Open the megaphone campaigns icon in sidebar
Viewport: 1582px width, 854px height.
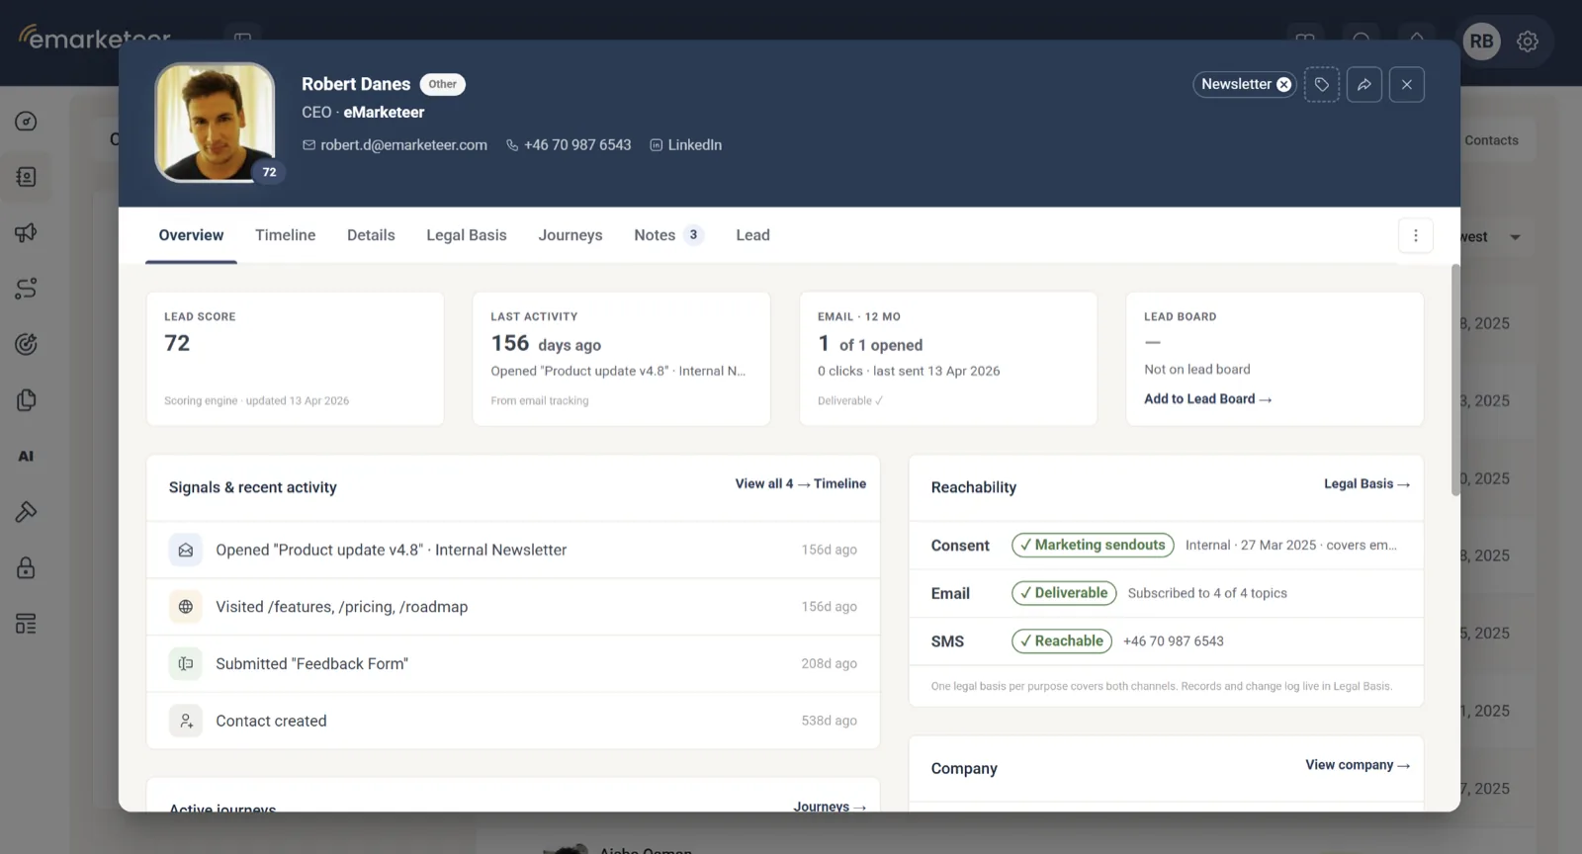26,232
